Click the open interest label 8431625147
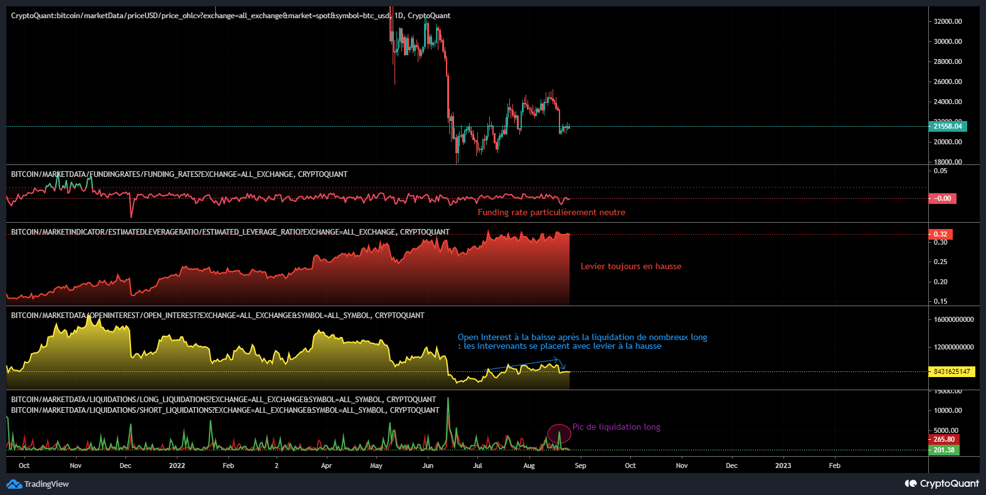Screen dimensions: 986x495 tap(952, 371)
